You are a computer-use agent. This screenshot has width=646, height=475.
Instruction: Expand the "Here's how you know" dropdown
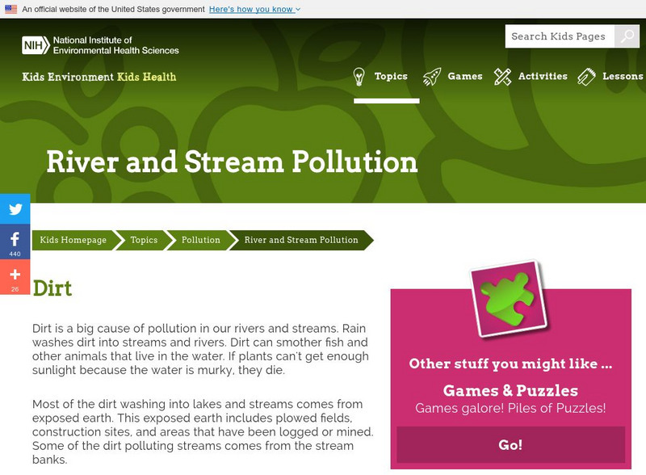coord(254,9)
